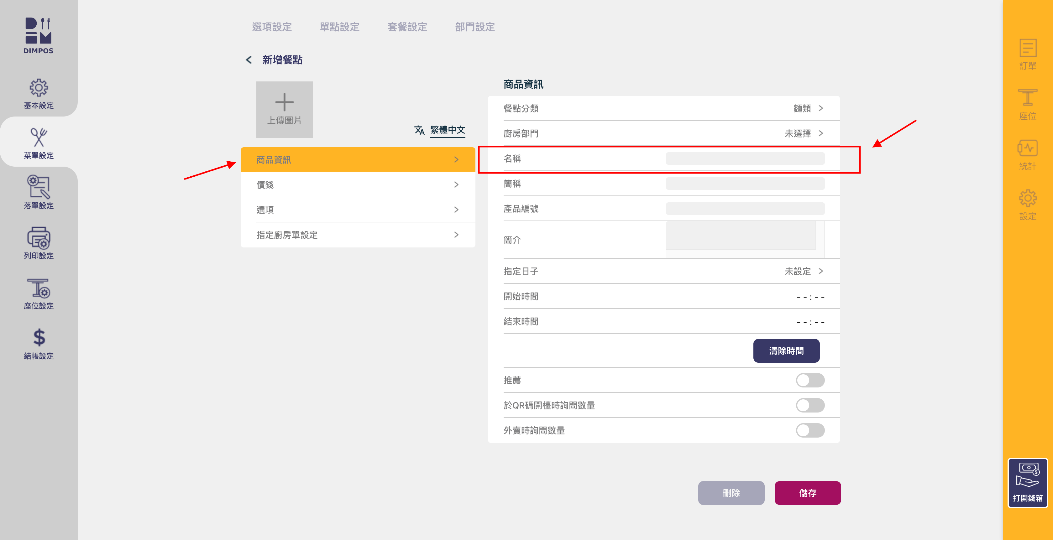The image size is (1053, 540).
Task: Switch to 套餐設定 tab
Action: point(407,27)
